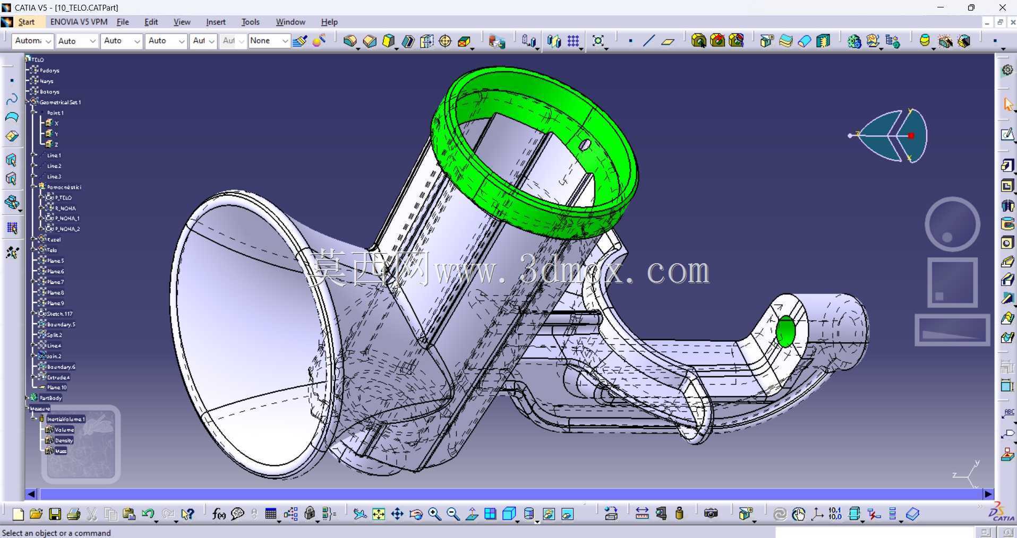This screenshot has height=538, width=1017.
Task: Select the Join.2 tree item
Action: point(54,356)
